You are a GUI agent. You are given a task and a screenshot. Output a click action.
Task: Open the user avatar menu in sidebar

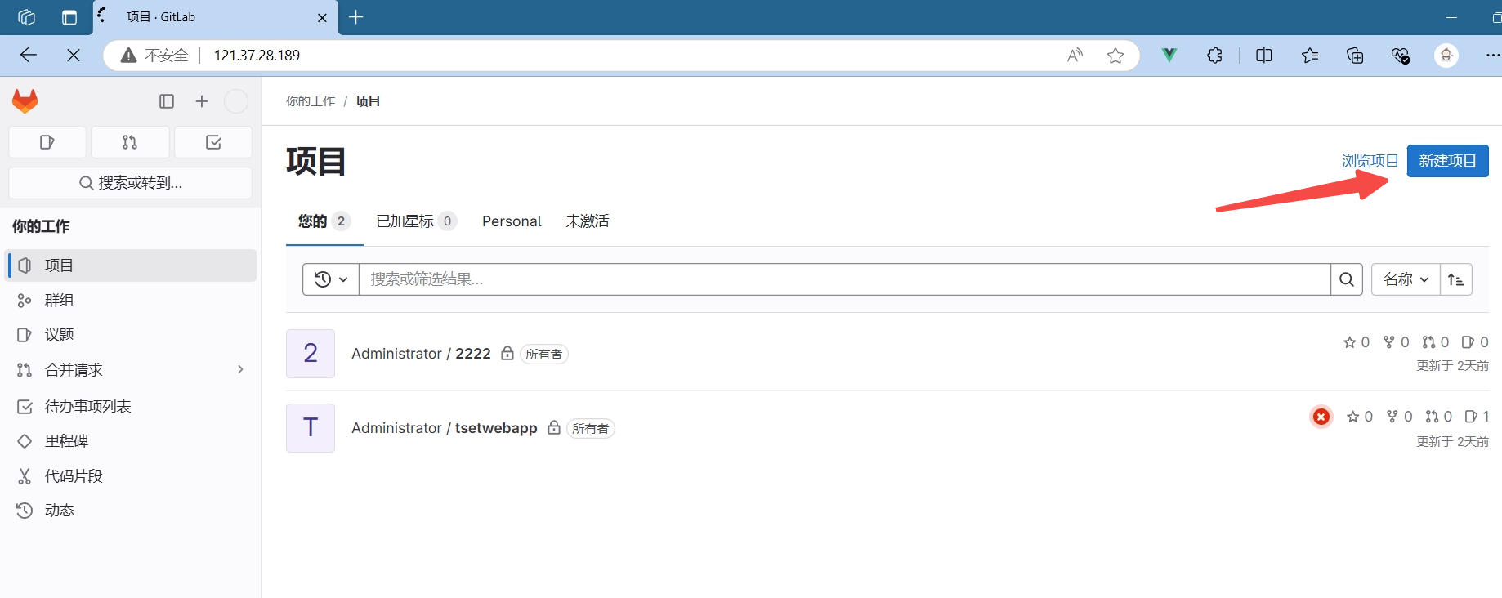click(x=236, y=101)
